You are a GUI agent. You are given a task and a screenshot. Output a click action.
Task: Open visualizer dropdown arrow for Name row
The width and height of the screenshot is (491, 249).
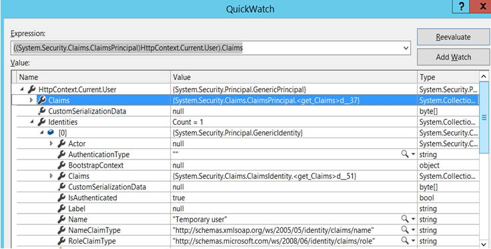coord(413,219)
